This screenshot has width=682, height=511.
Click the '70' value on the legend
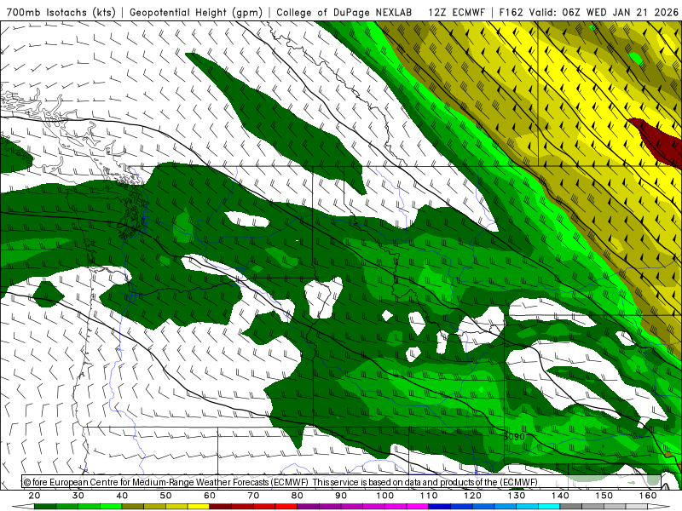point(253,496)
